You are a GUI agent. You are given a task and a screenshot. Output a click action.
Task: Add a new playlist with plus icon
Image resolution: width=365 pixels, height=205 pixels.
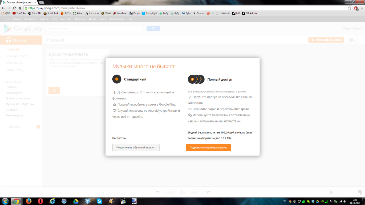coord(38,127)
